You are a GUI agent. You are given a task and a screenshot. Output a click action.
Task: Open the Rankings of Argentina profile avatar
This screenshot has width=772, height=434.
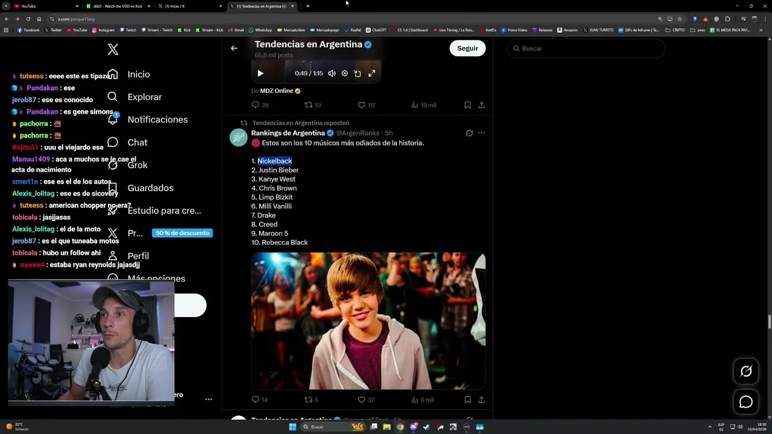click(x=238, y=138)
